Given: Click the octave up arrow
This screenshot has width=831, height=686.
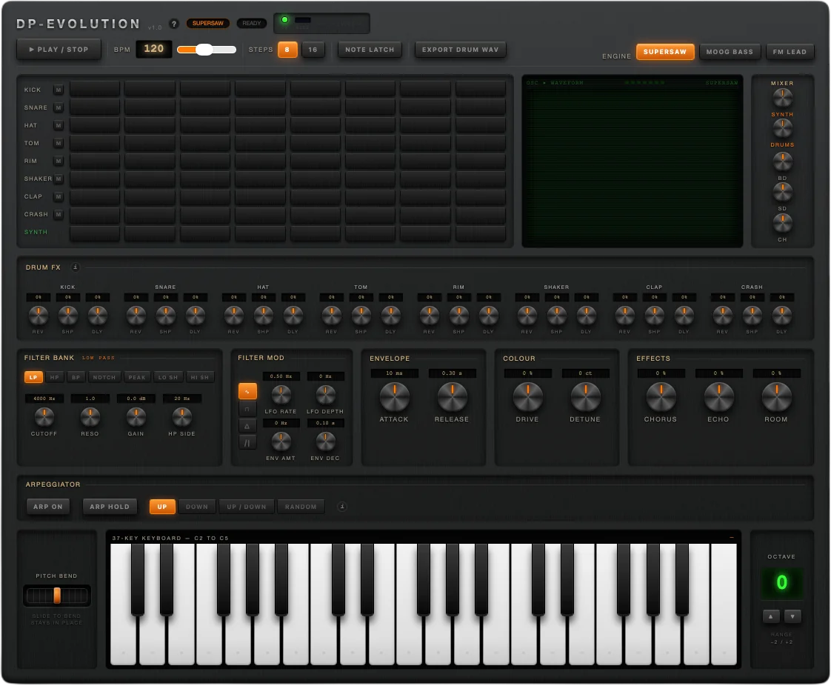Looking at the screenshot, I should pyautogui.click(x=770, y=616).
